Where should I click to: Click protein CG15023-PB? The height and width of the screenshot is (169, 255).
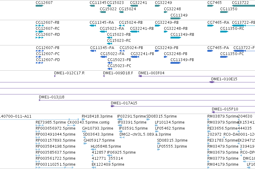point(110,63)
